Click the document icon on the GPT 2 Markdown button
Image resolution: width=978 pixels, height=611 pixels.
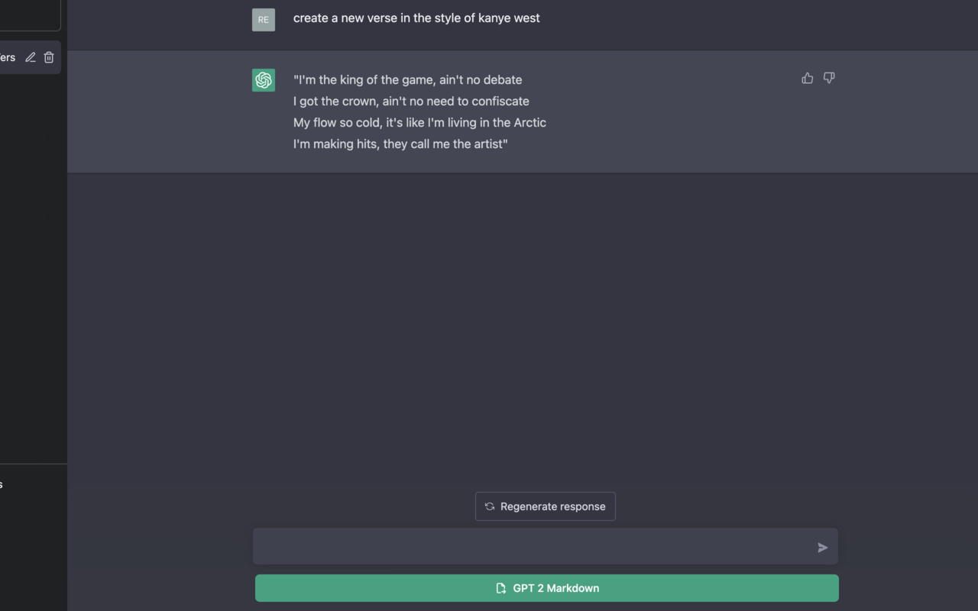(x=500, y=588)
